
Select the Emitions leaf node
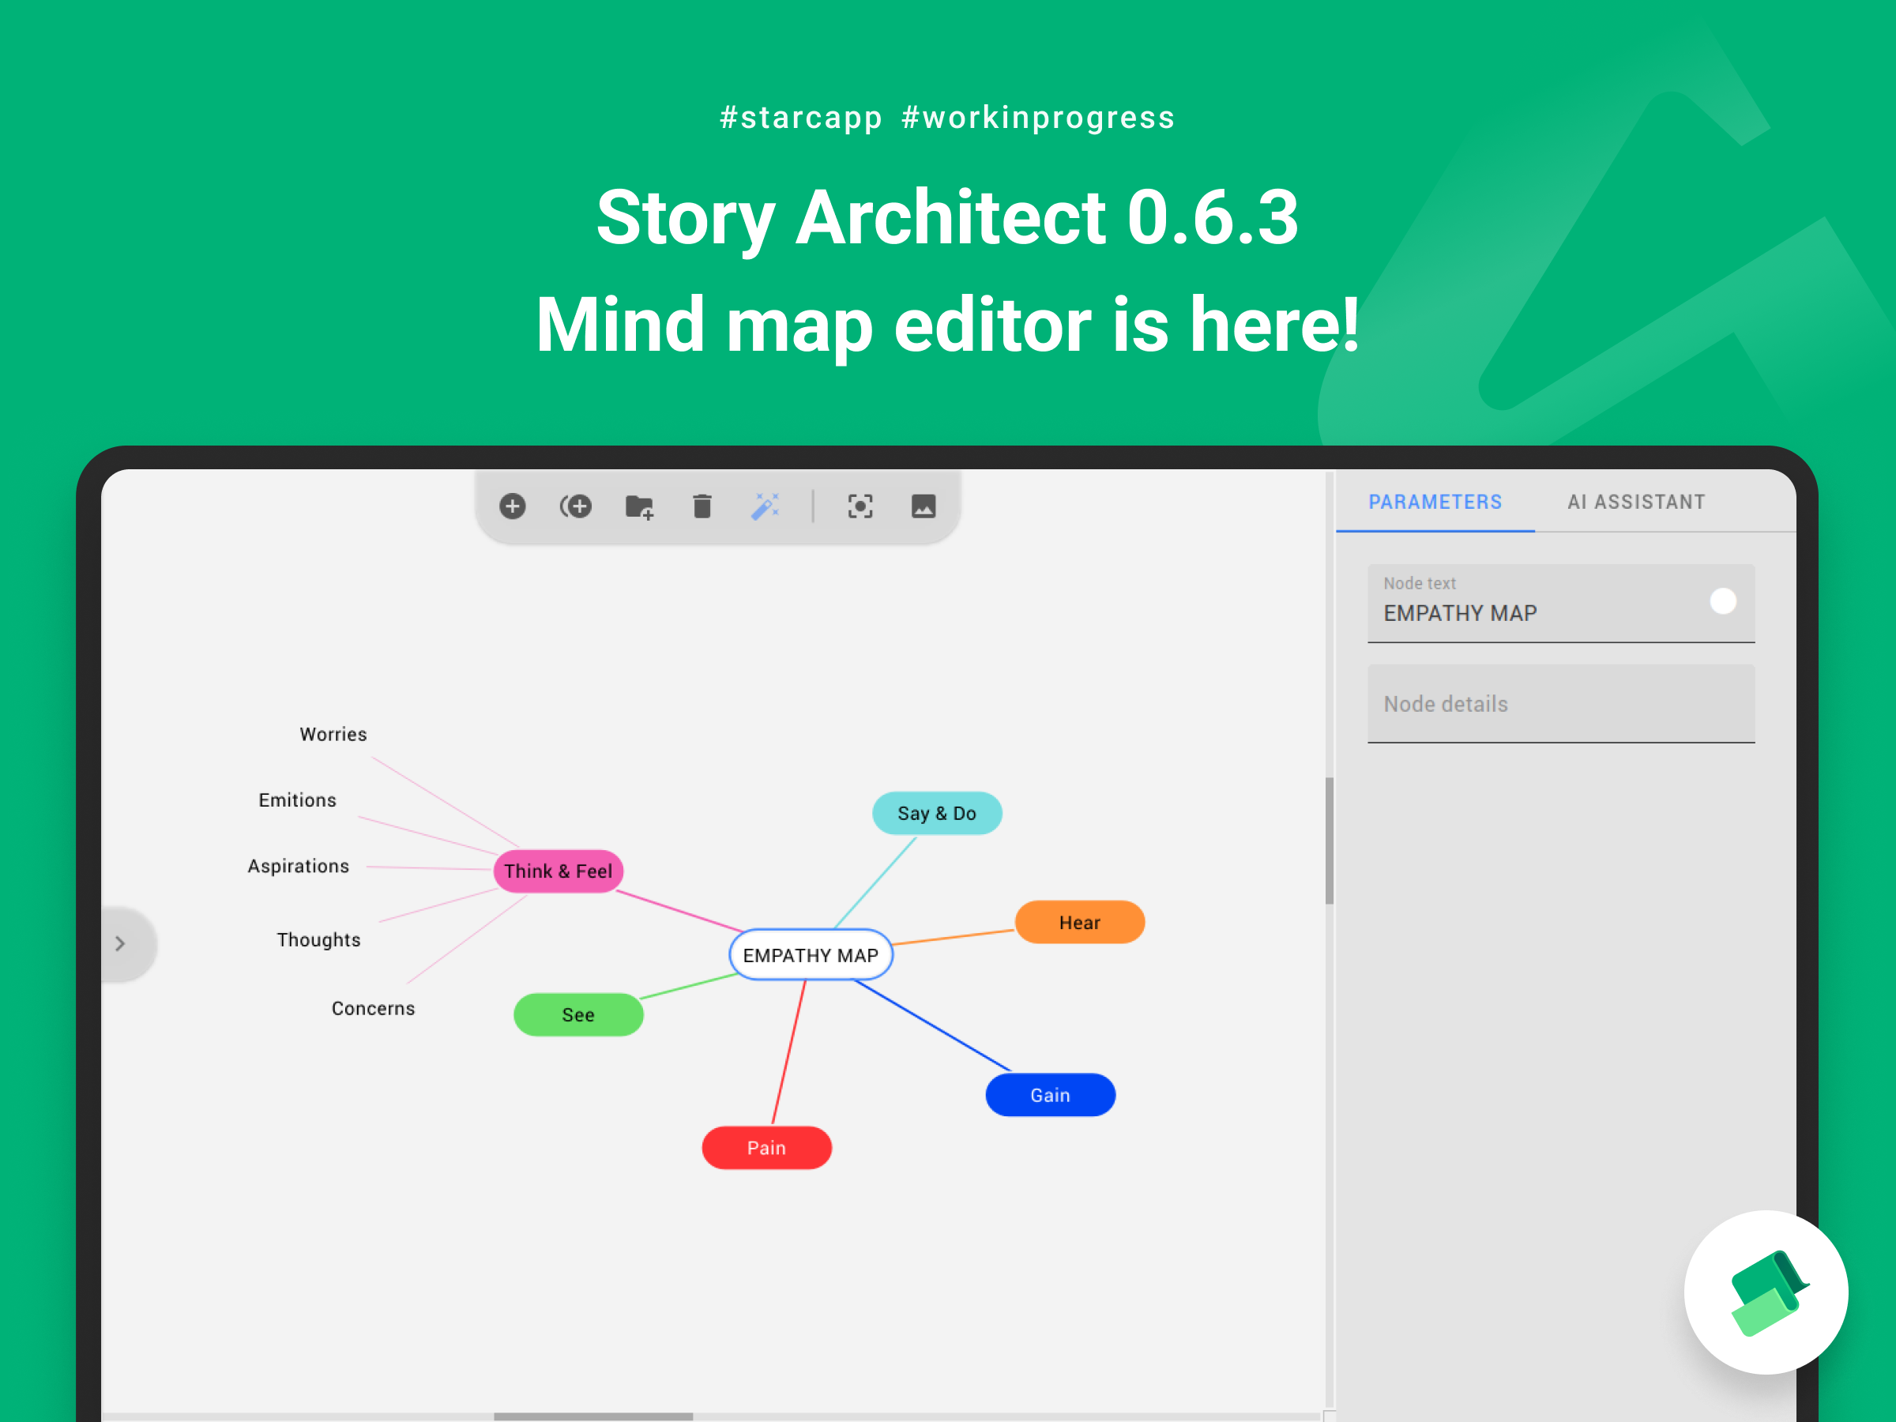point(297,799)
